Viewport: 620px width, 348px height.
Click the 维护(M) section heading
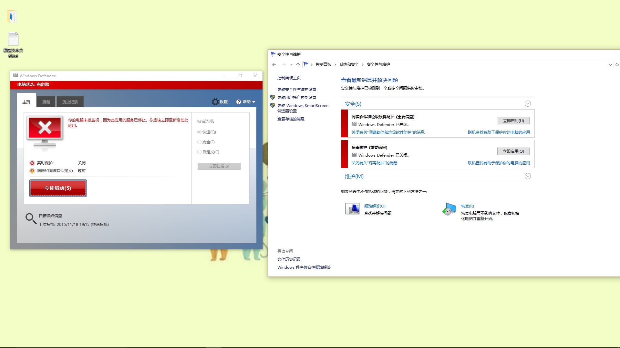pos(354,177)
